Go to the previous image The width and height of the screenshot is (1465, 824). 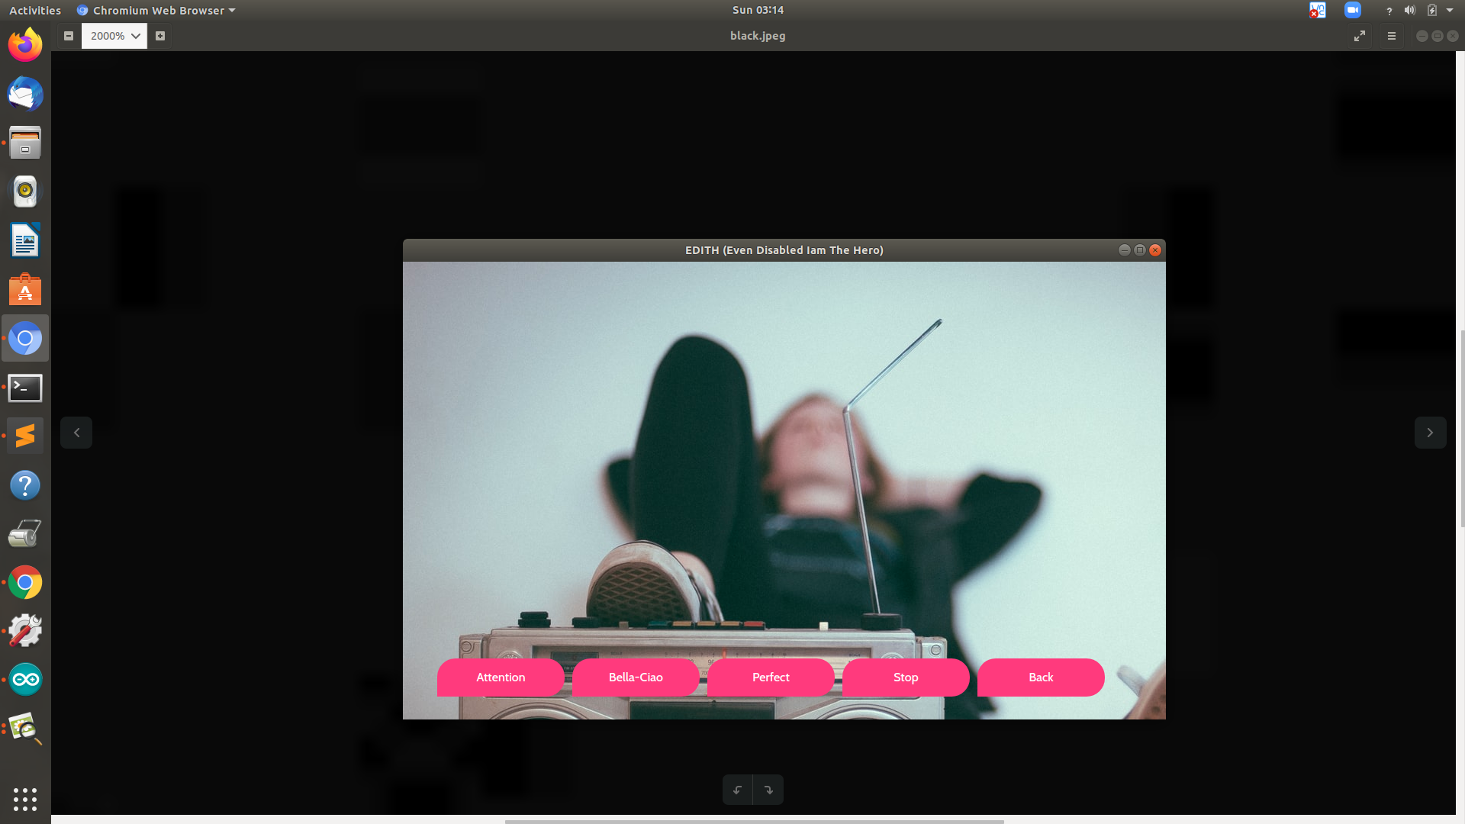coord(76,433)
